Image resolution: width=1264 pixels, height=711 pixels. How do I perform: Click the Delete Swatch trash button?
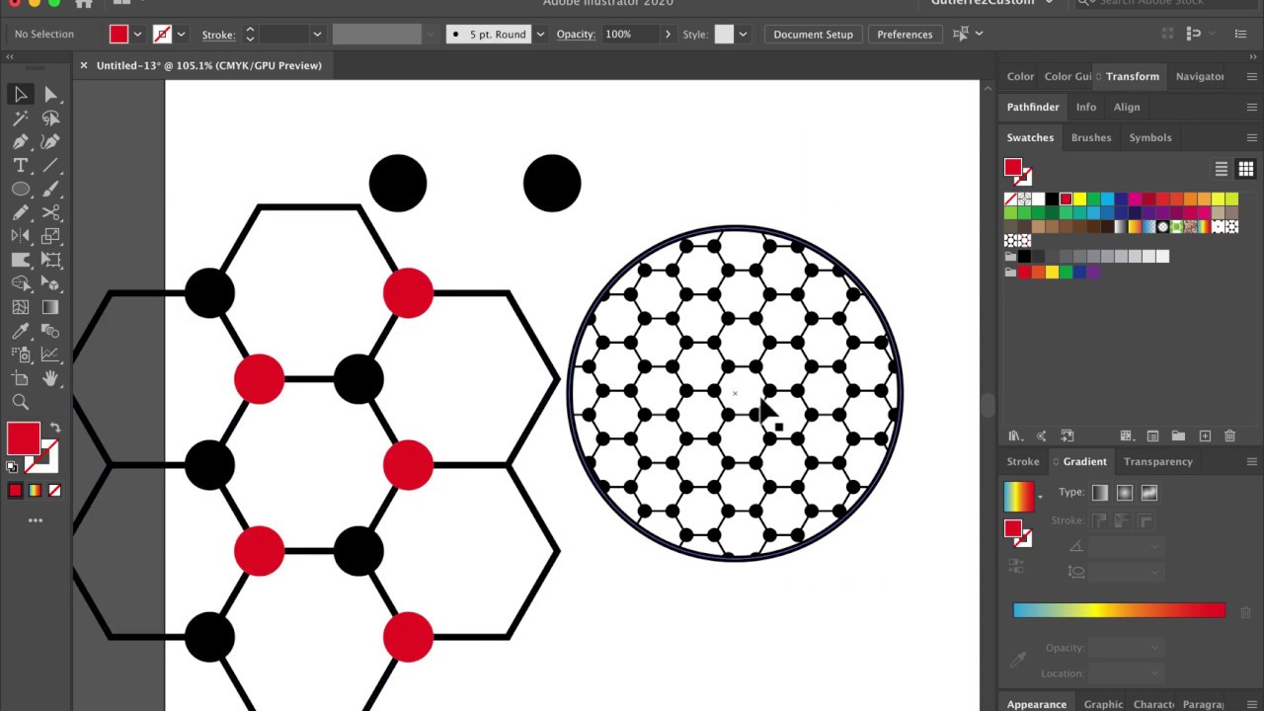[x=1229, y=435]
